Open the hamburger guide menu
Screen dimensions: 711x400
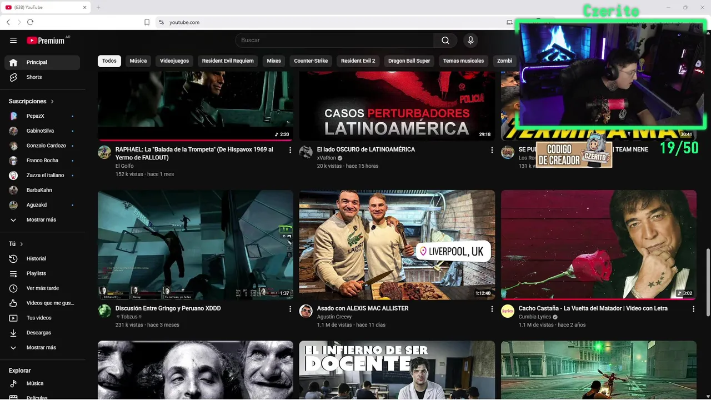click(x=13, y=40)
